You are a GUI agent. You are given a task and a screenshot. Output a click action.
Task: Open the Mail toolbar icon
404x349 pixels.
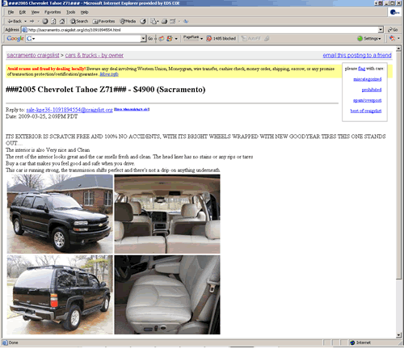click(154, 21)
